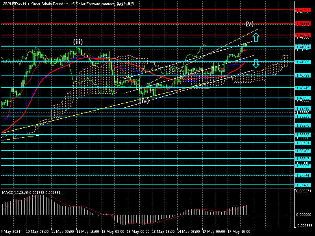This screenshot has width=315, height=236.
Task: Click the 0.000000 MACD zero level value
Action: (x=304, y=215)
